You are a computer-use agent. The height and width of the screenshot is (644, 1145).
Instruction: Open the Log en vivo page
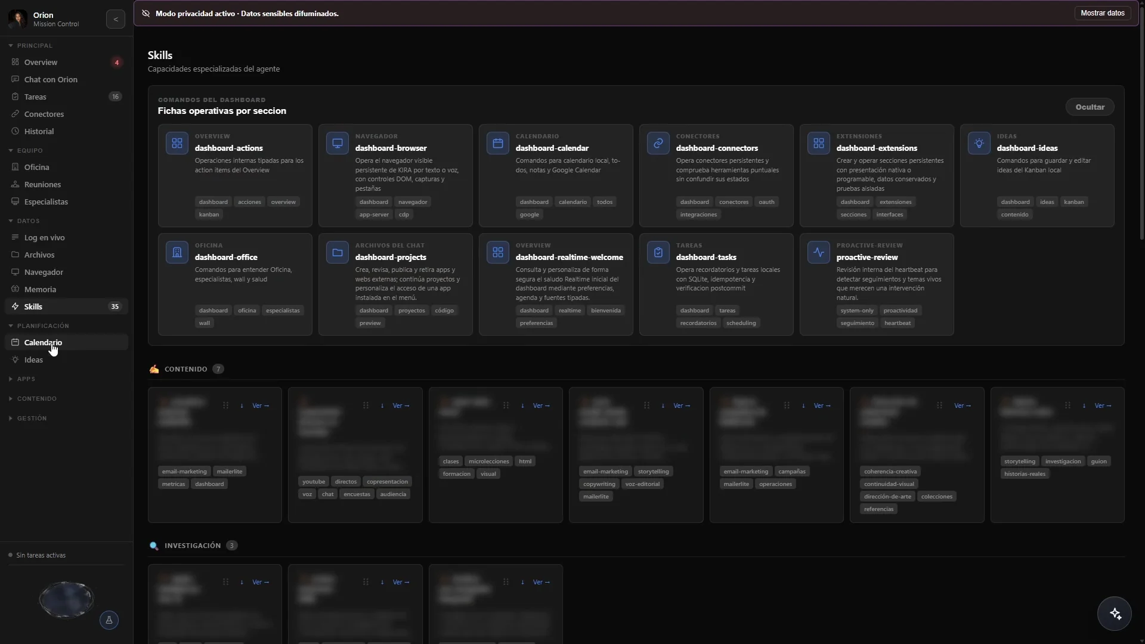point(66,237)
